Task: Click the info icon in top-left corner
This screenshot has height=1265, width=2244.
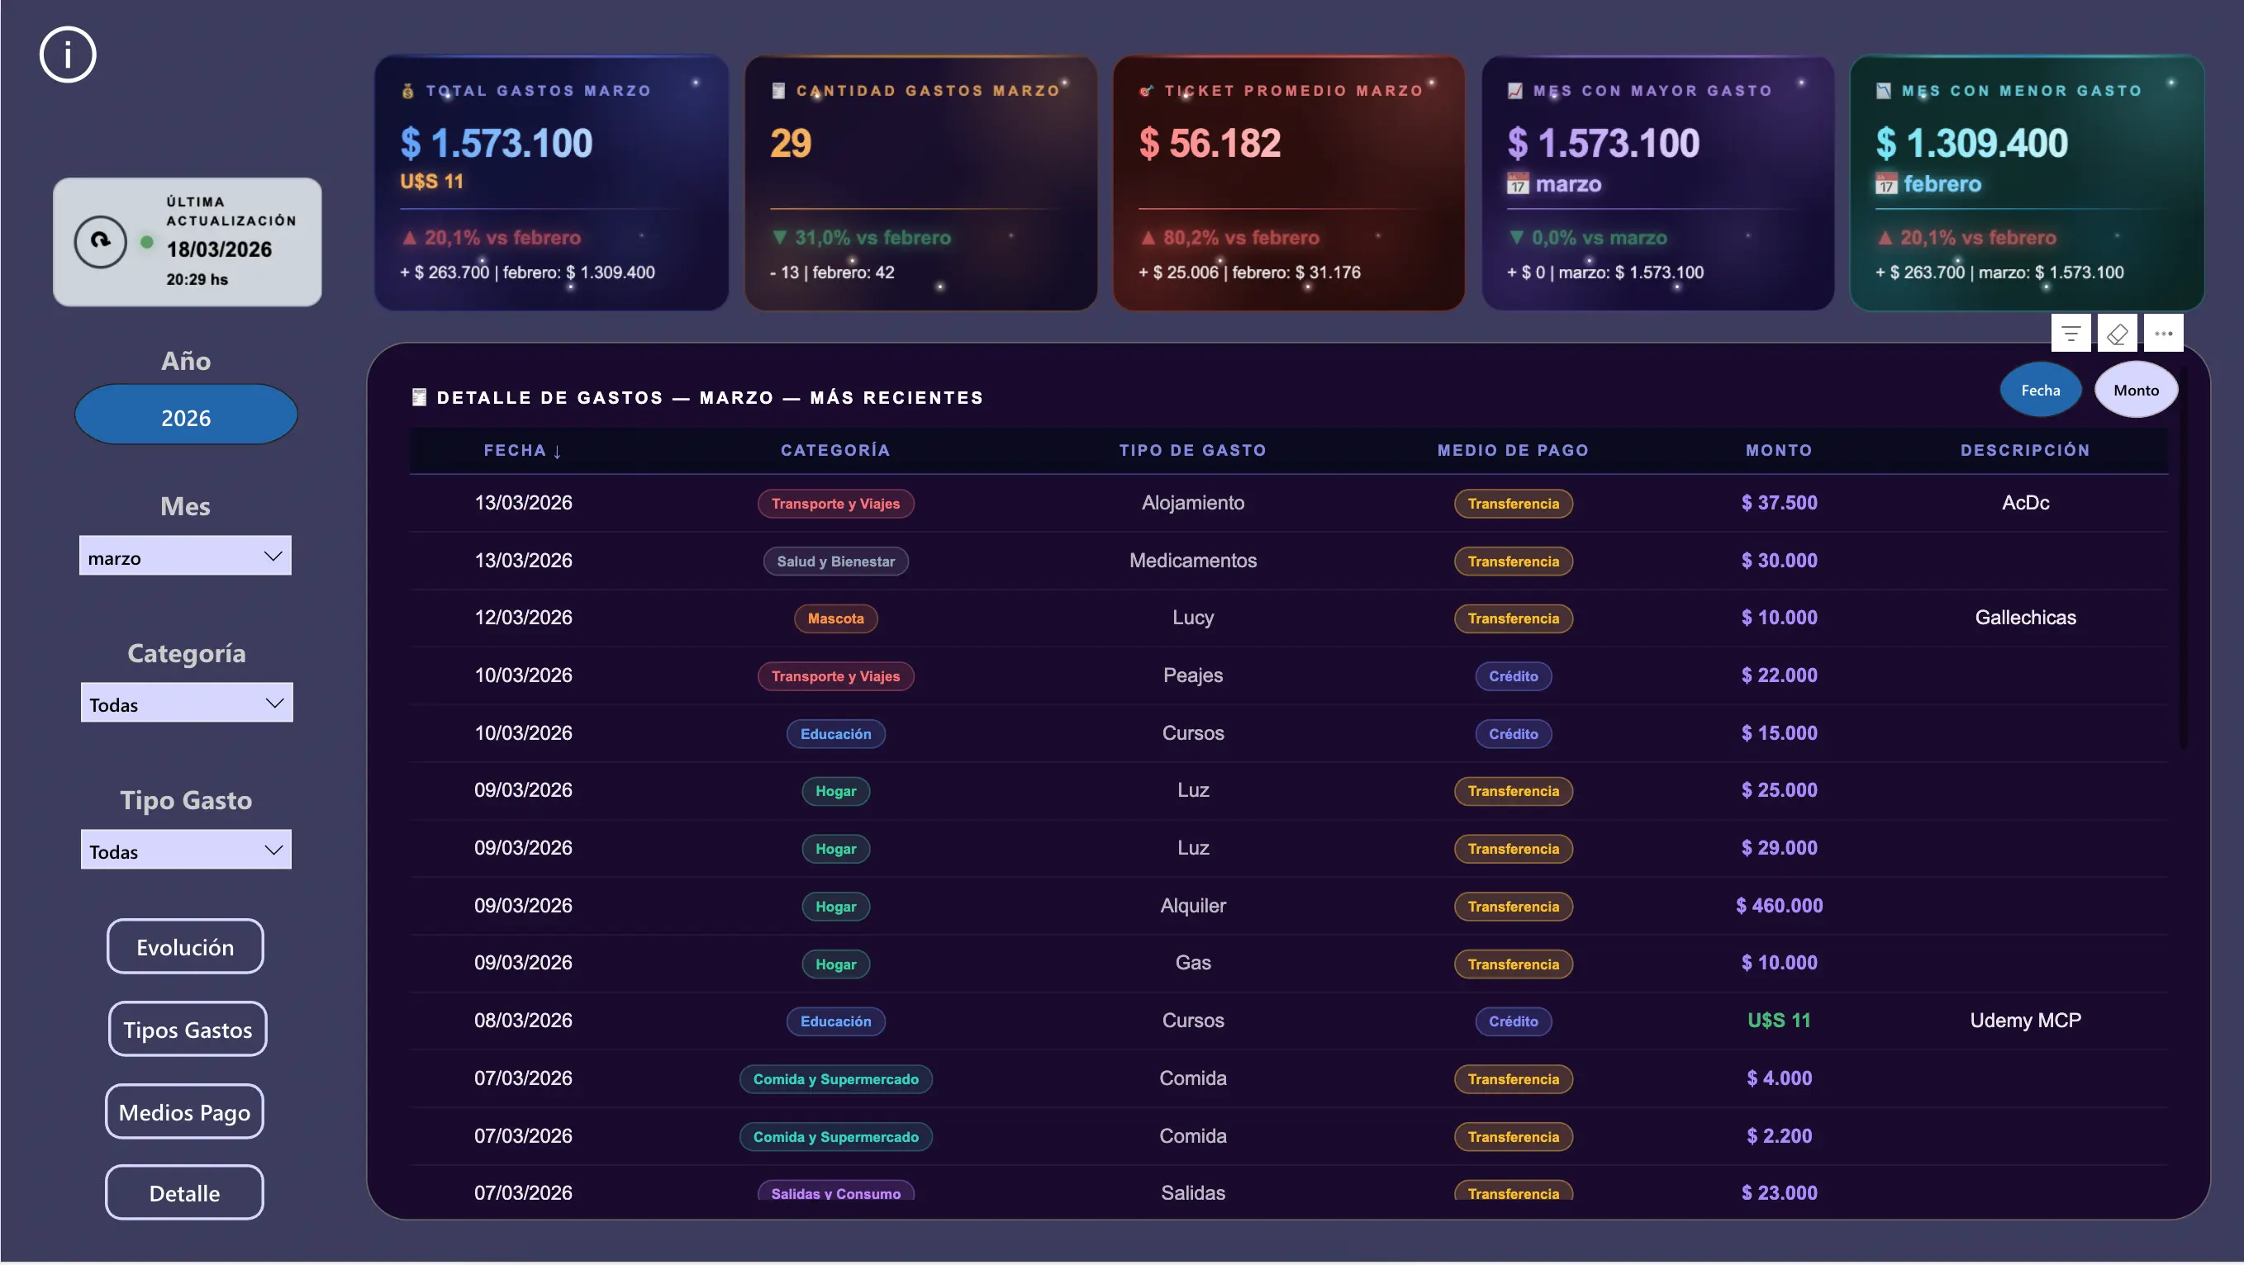Action: tap(67, 54)
